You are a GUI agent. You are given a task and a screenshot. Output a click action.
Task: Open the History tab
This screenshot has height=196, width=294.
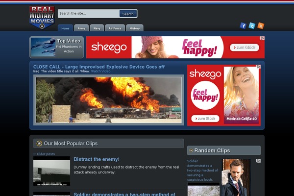pyautogui.click(x=135, y=28)
